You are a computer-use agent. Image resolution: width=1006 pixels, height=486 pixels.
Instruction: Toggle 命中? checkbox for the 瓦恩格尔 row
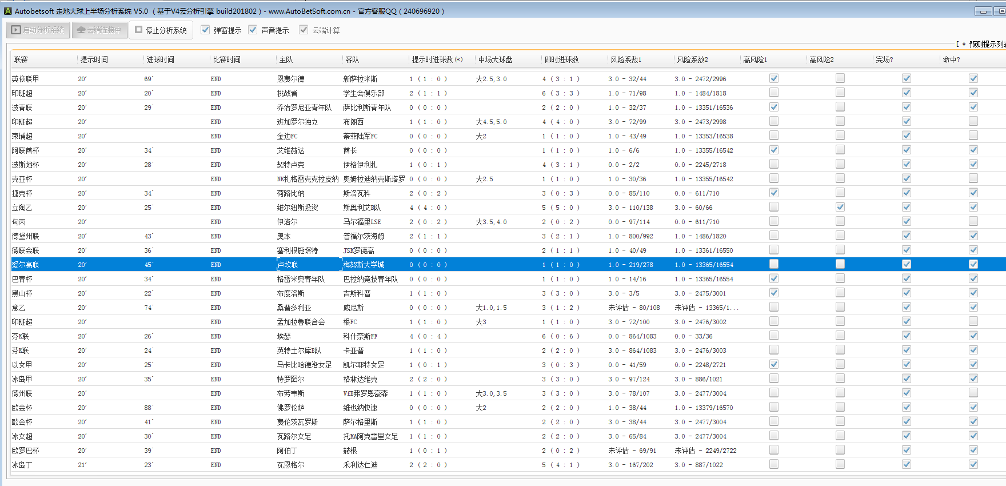973,464
